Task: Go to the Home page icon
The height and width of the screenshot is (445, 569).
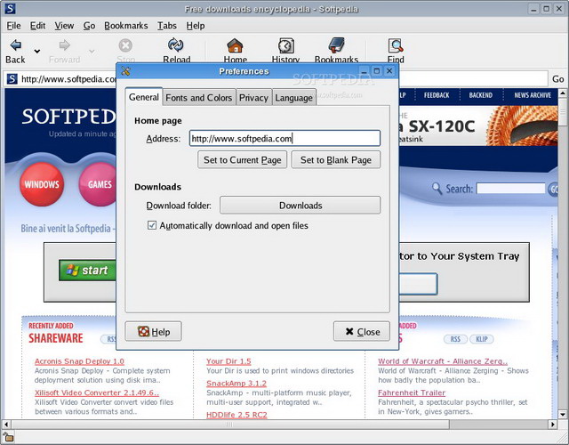Action: [235, 45]
